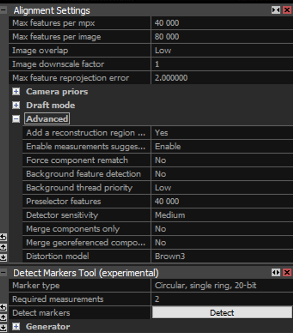293x333 pixels.
Task: Click the Max feature reprojection error field
Action: point(221,78)
